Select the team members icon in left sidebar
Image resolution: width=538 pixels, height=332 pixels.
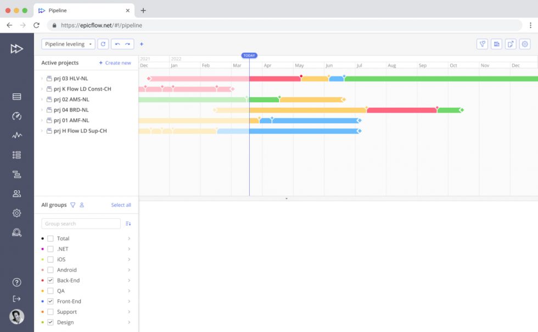tap(16, 193)
